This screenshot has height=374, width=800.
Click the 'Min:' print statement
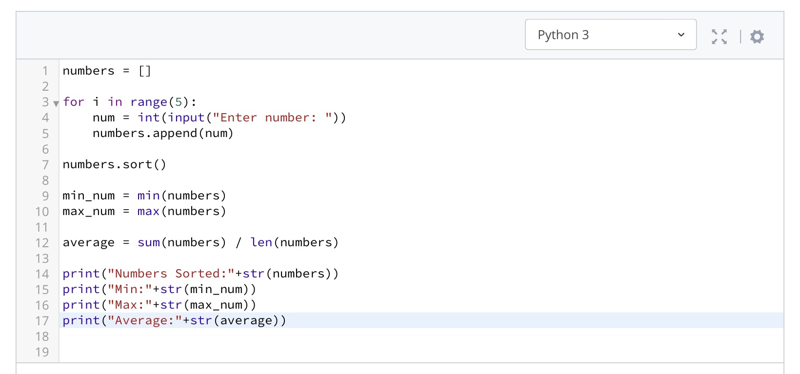point(159,289)
